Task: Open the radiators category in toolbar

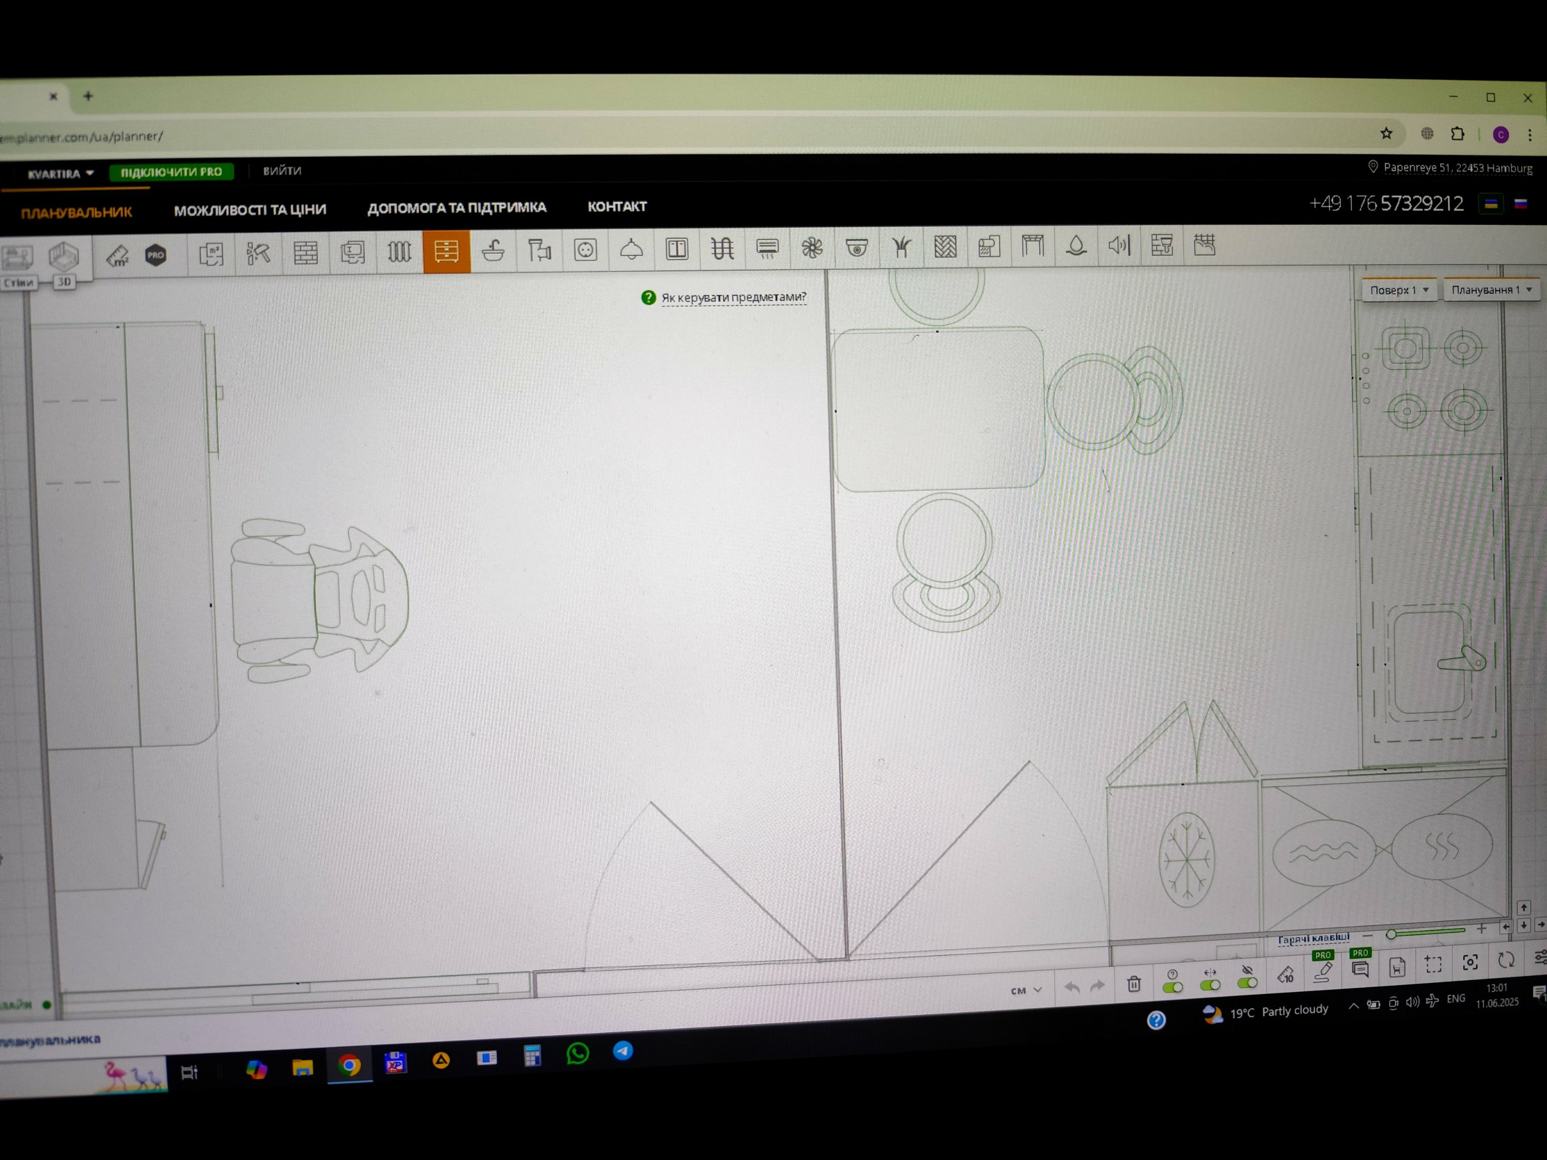Action: coord(399,252)
